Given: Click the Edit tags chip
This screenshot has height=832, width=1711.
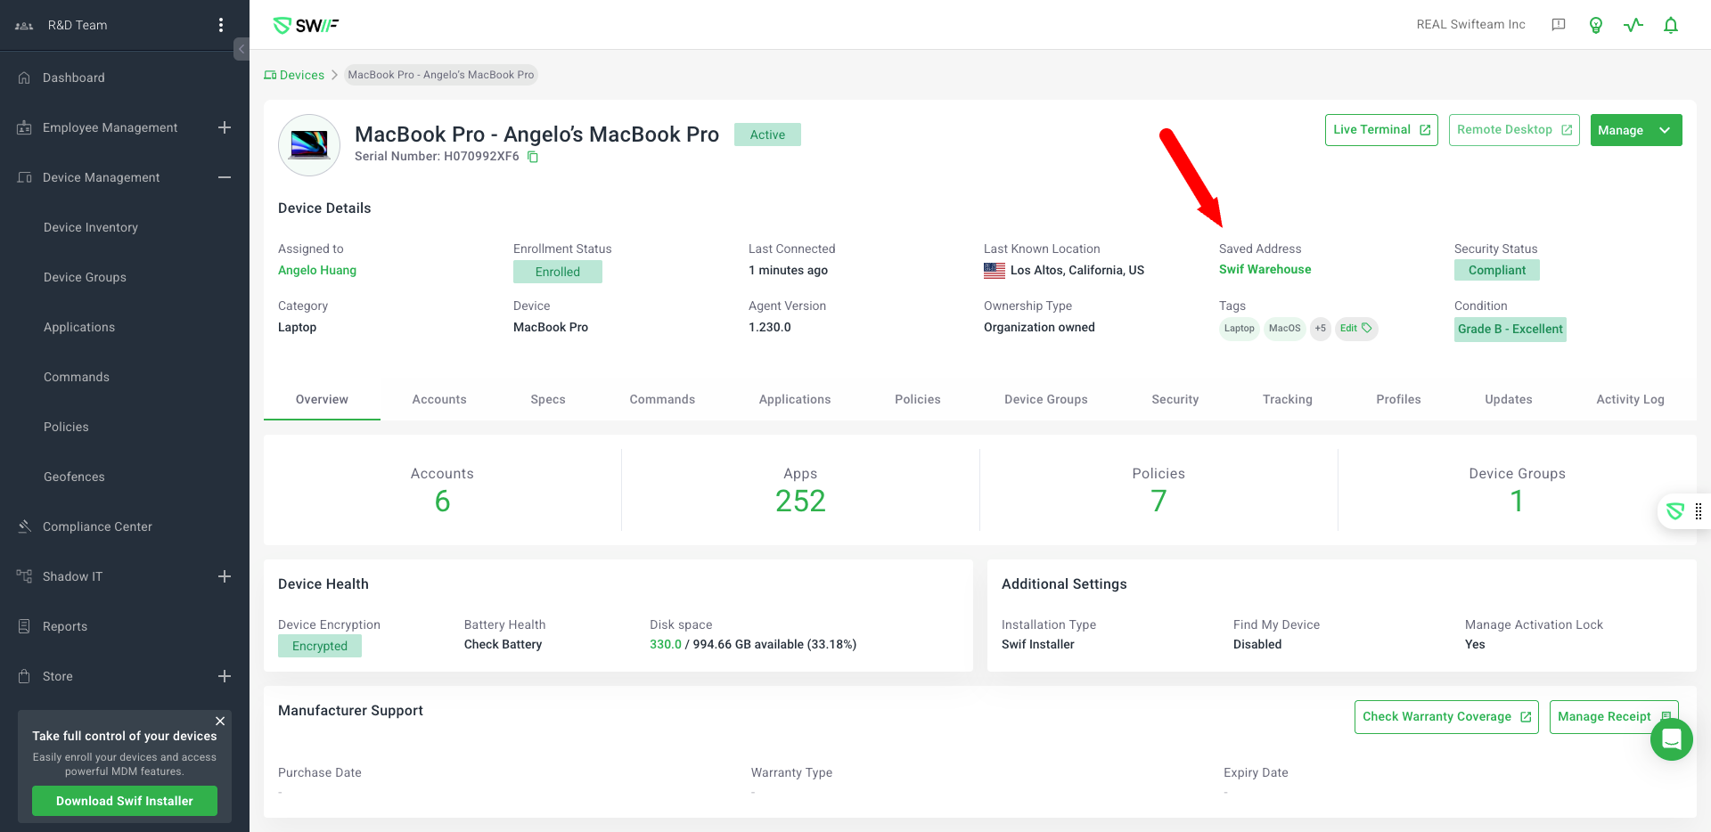Looking at the screenshot, I should pyautogui.click(x=1355, y=329).
